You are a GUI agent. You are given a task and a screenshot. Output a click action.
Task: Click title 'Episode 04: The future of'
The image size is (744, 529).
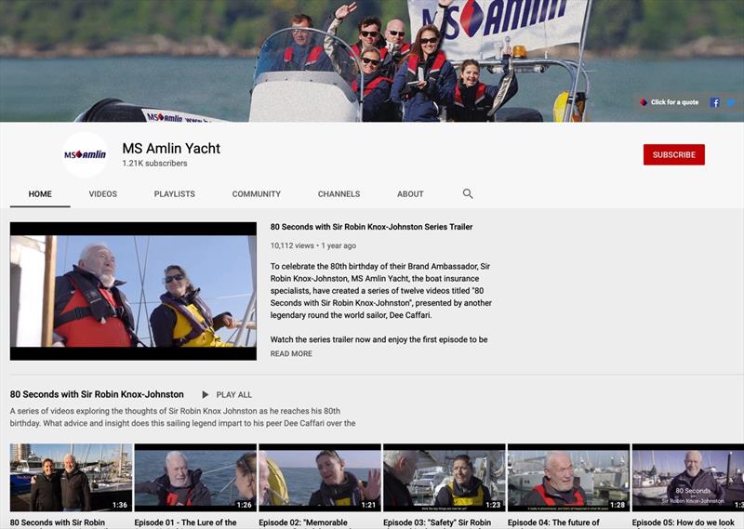(x=553, y=522)
